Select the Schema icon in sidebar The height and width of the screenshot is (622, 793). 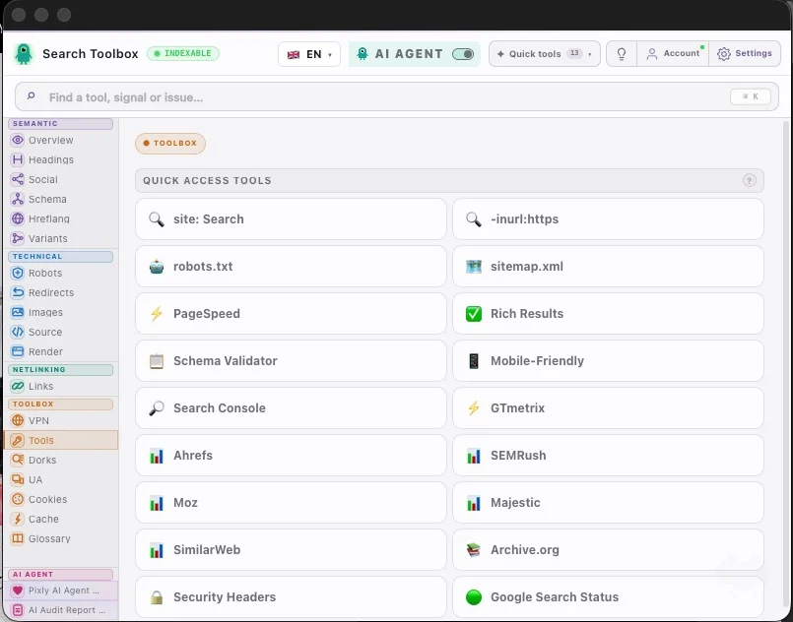[x=18, y=199]
